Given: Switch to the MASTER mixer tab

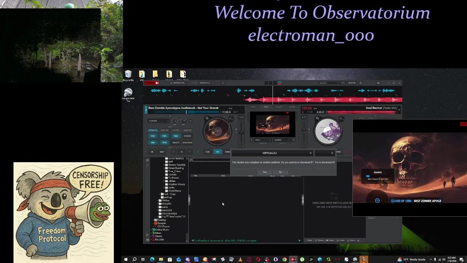Looking at the screenshot, I should coord(292,107).
